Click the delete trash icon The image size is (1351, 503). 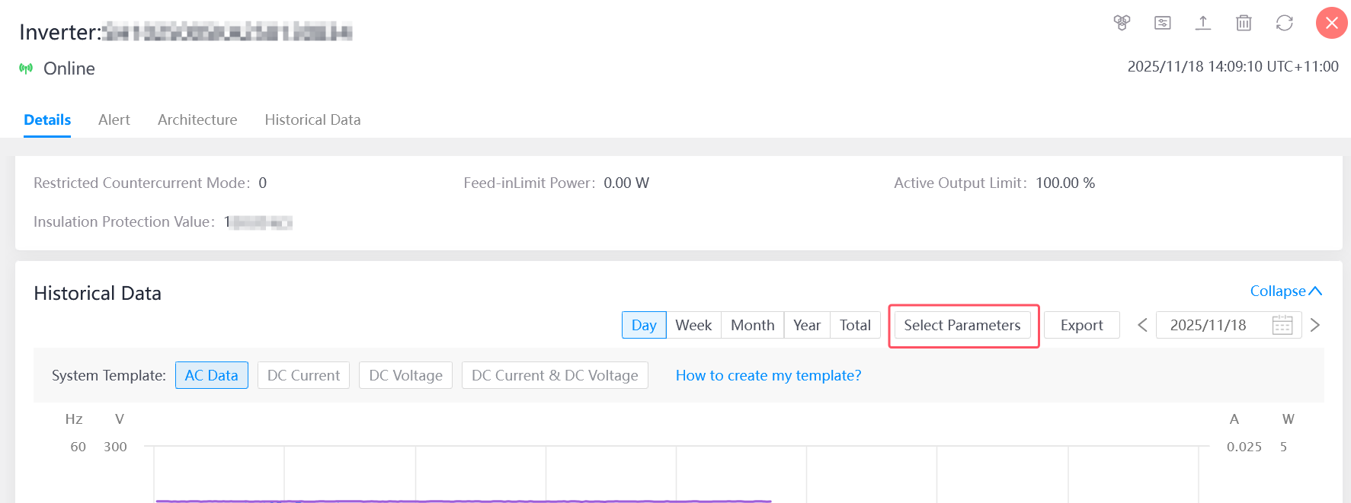tap(1244, 23)
